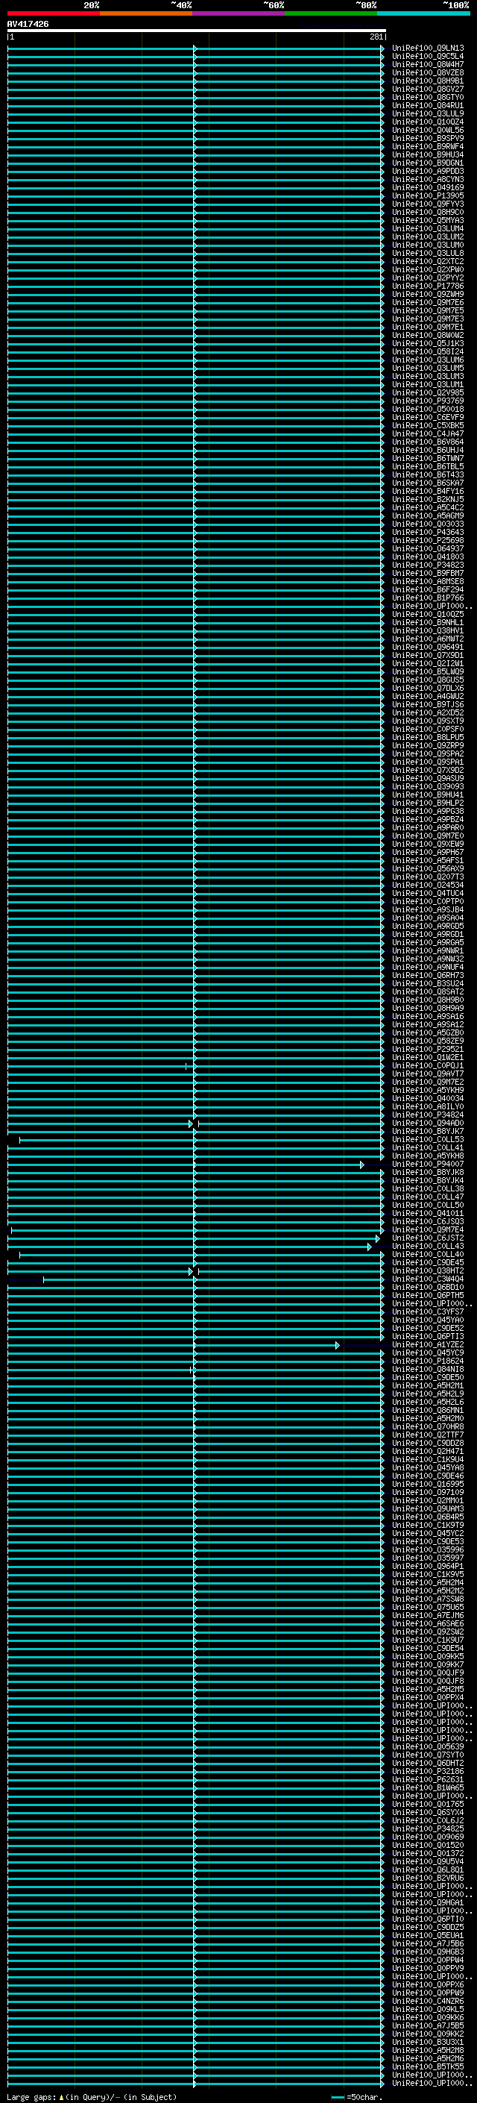Screen dimensions: 477x2103
Task: Select hit label UniRef100_Q5MYA3
Action: coord(428,220)
